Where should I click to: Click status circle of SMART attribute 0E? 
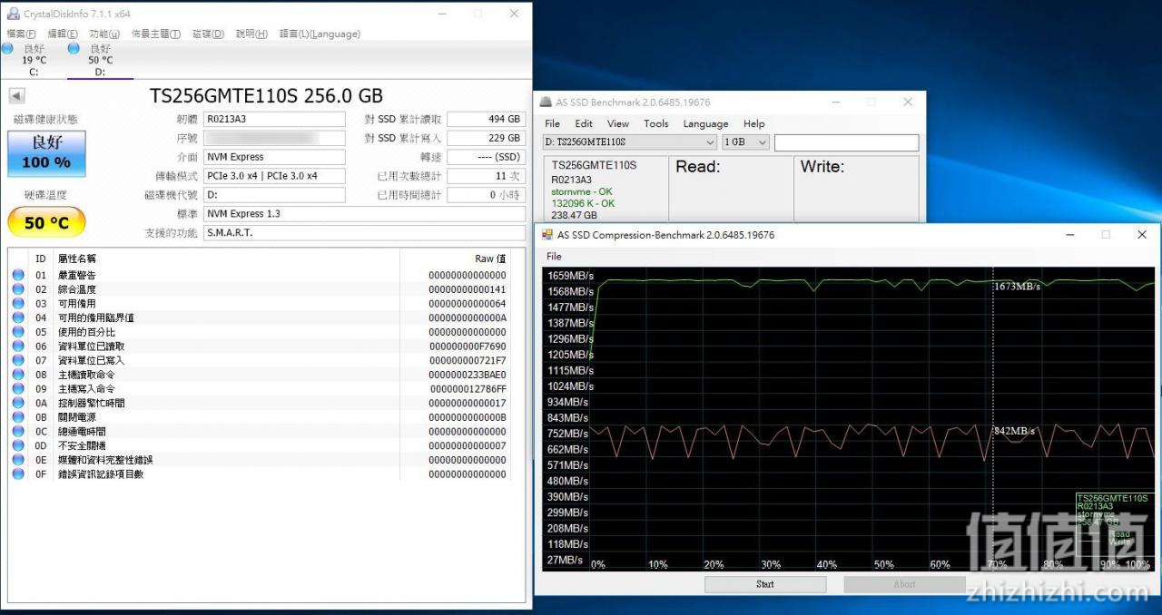click(18, 460)
